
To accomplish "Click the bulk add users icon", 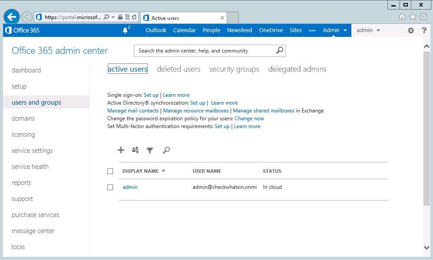I will pos(136,150).
